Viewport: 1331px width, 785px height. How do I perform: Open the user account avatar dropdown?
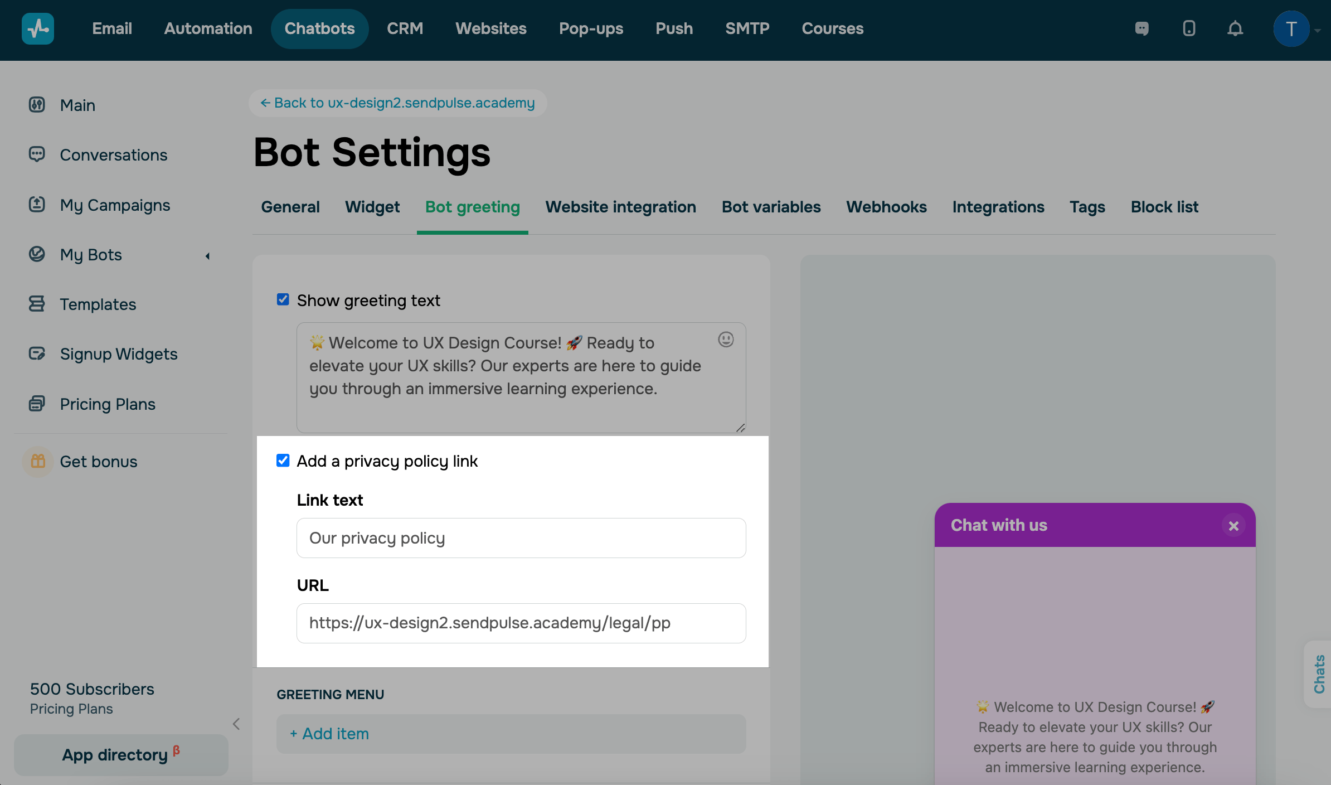[x=1291, y=28]
